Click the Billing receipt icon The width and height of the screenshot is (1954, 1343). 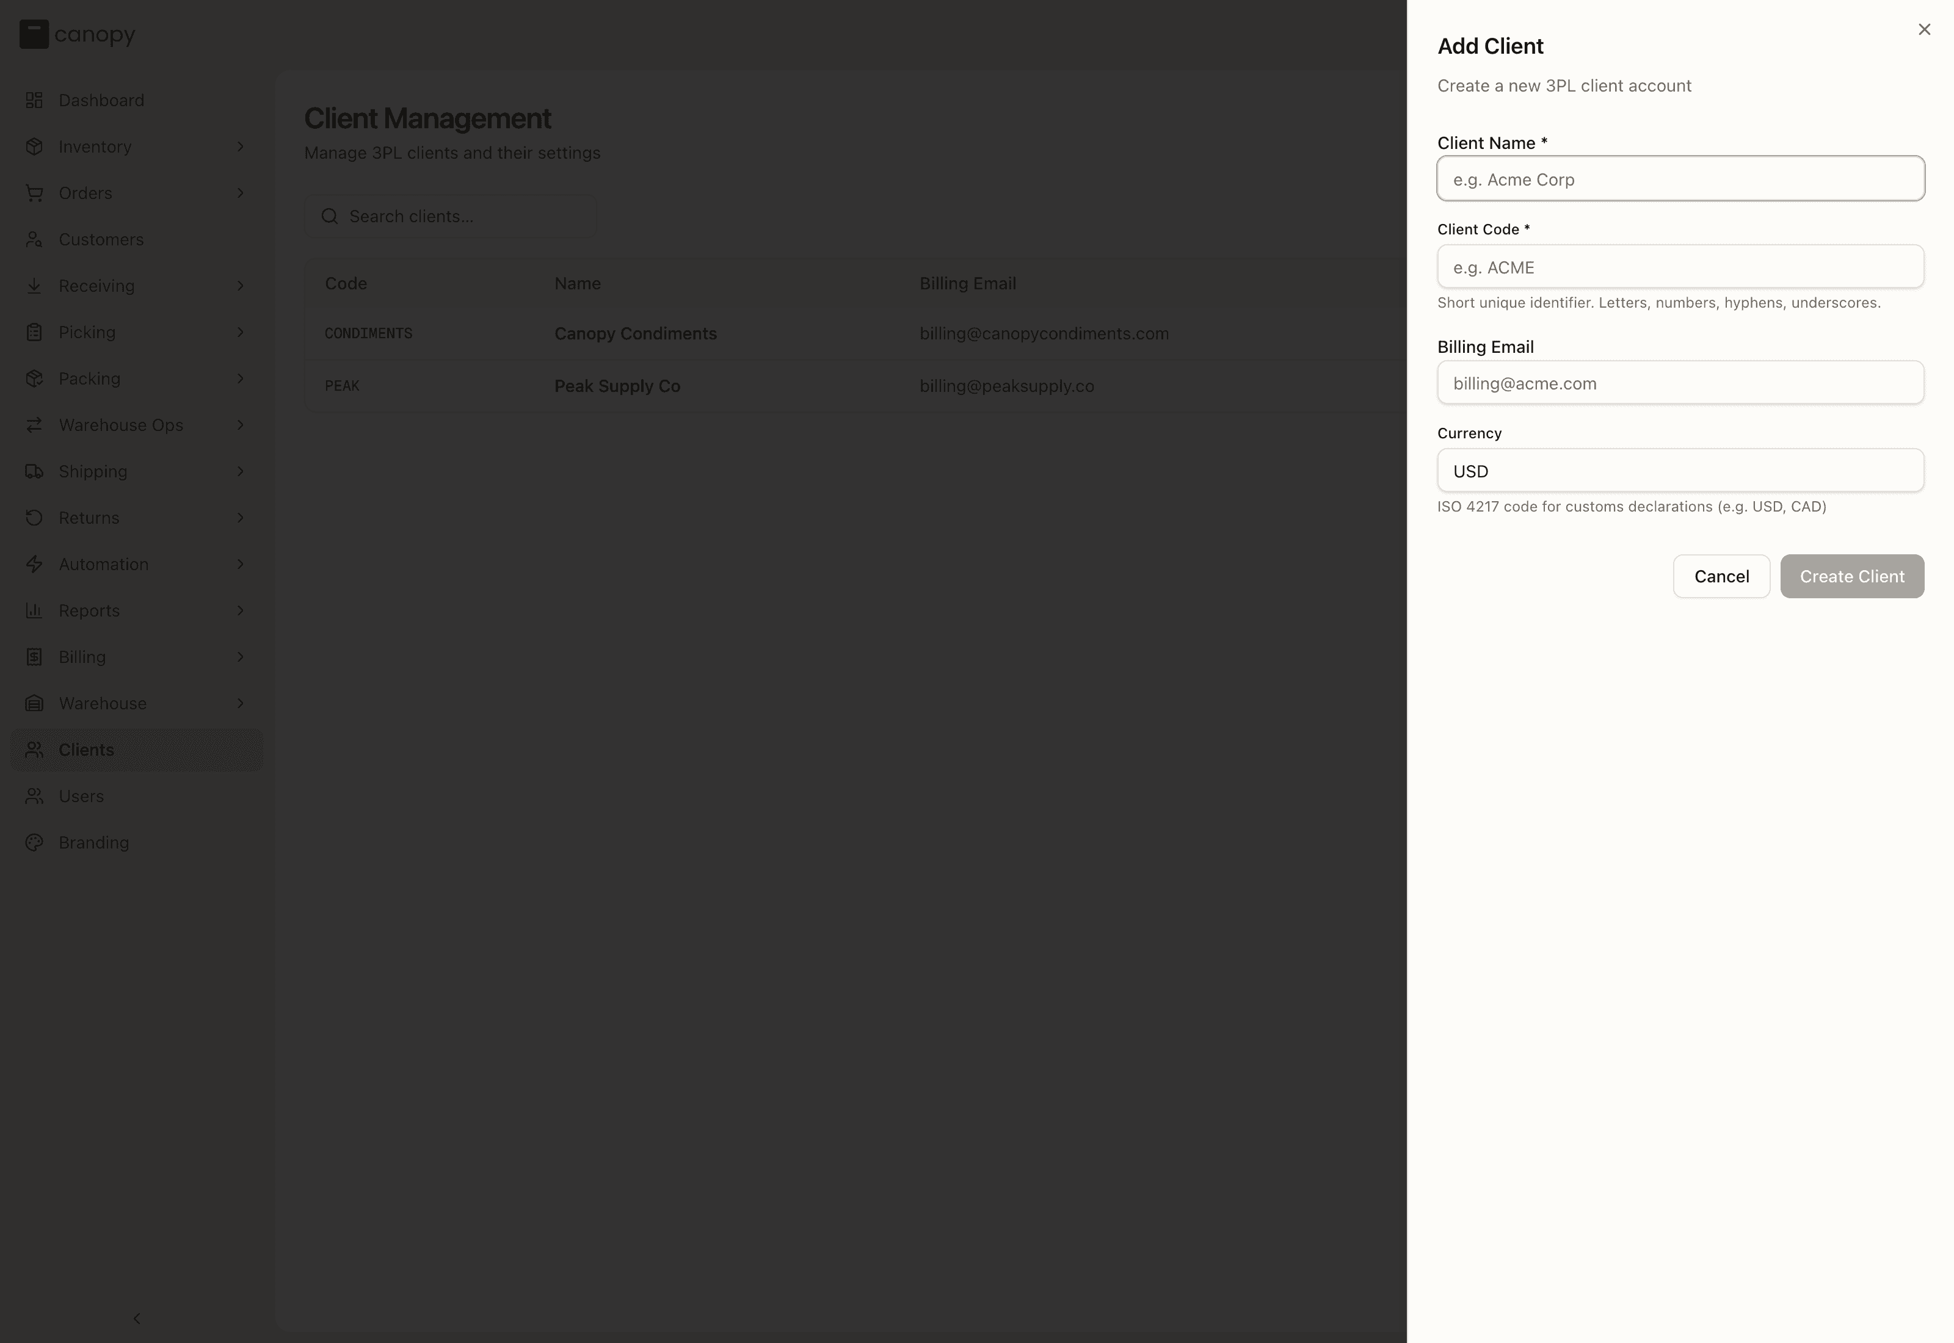(x=35, y=656)
